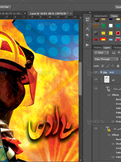This screenshot has width=121, height=162.
Task: Switch to the Adjustments tab
Action: tap(101, 16)
